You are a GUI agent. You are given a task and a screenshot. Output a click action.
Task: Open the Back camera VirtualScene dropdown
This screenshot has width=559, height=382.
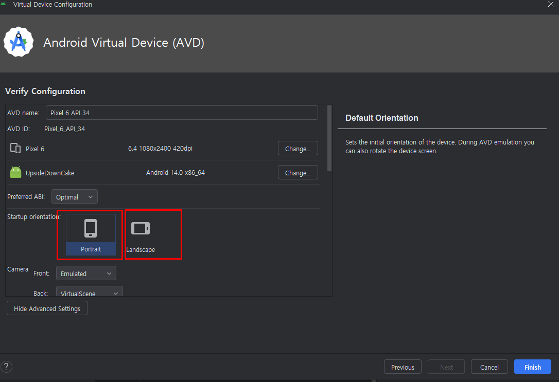point(90,291)
